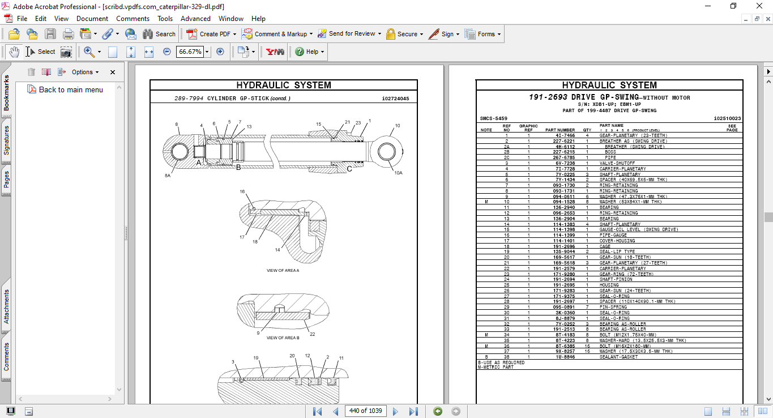Open the 'Back to main menu' bookmark
The width and height of the screenshot is (773, 418).
pyautogui.click(x=71, y=89)
